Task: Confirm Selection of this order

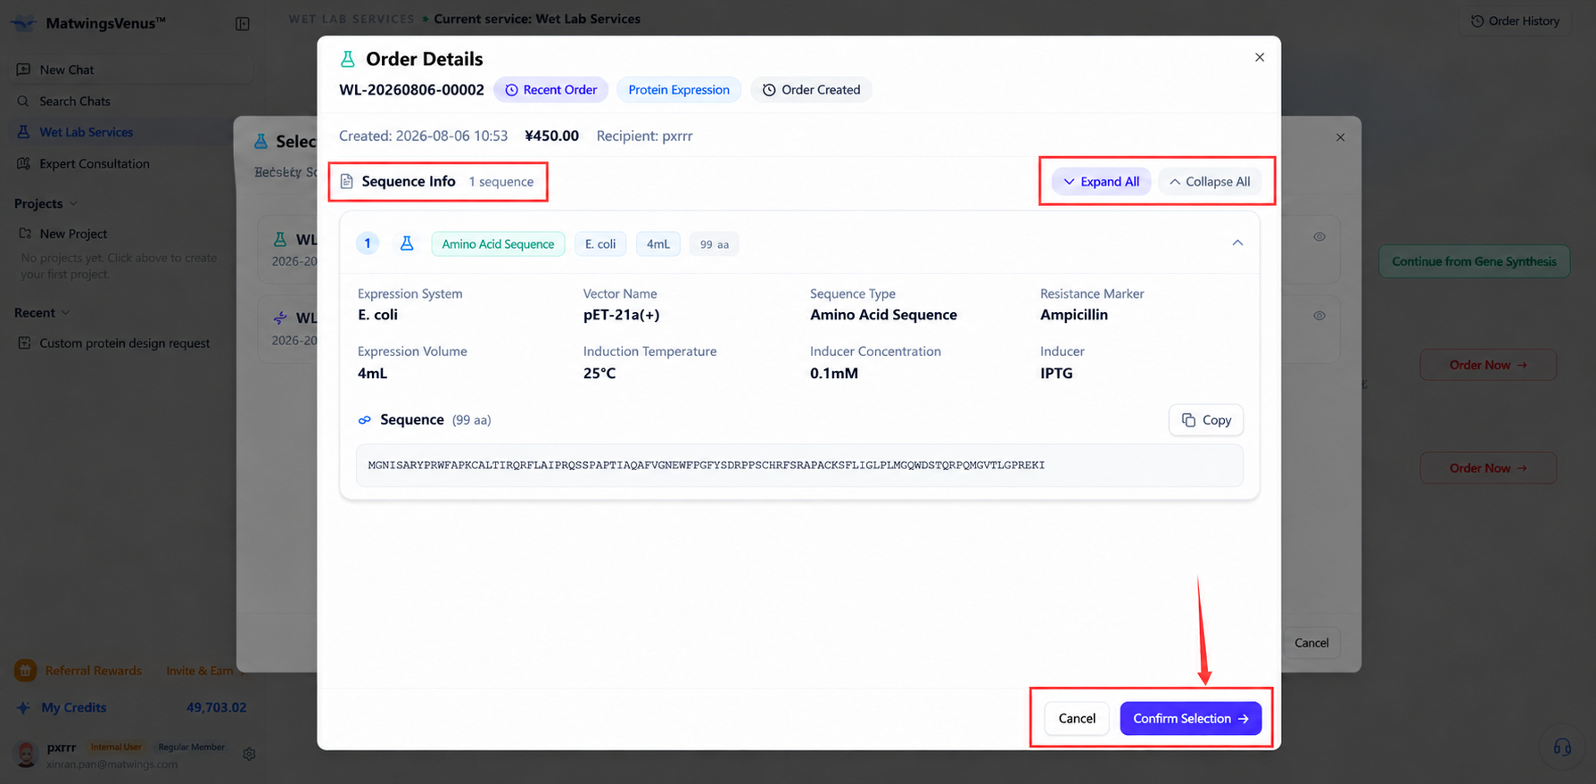Action: click(x=1191, y=718)
